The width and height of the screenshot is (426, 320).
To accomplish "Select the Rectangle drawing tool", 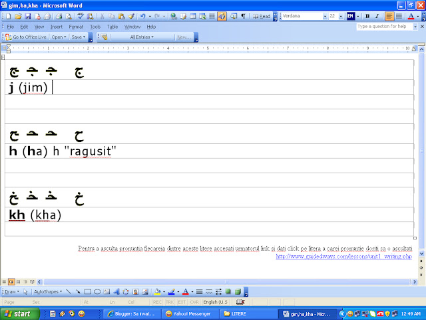I will pos(87,292).
